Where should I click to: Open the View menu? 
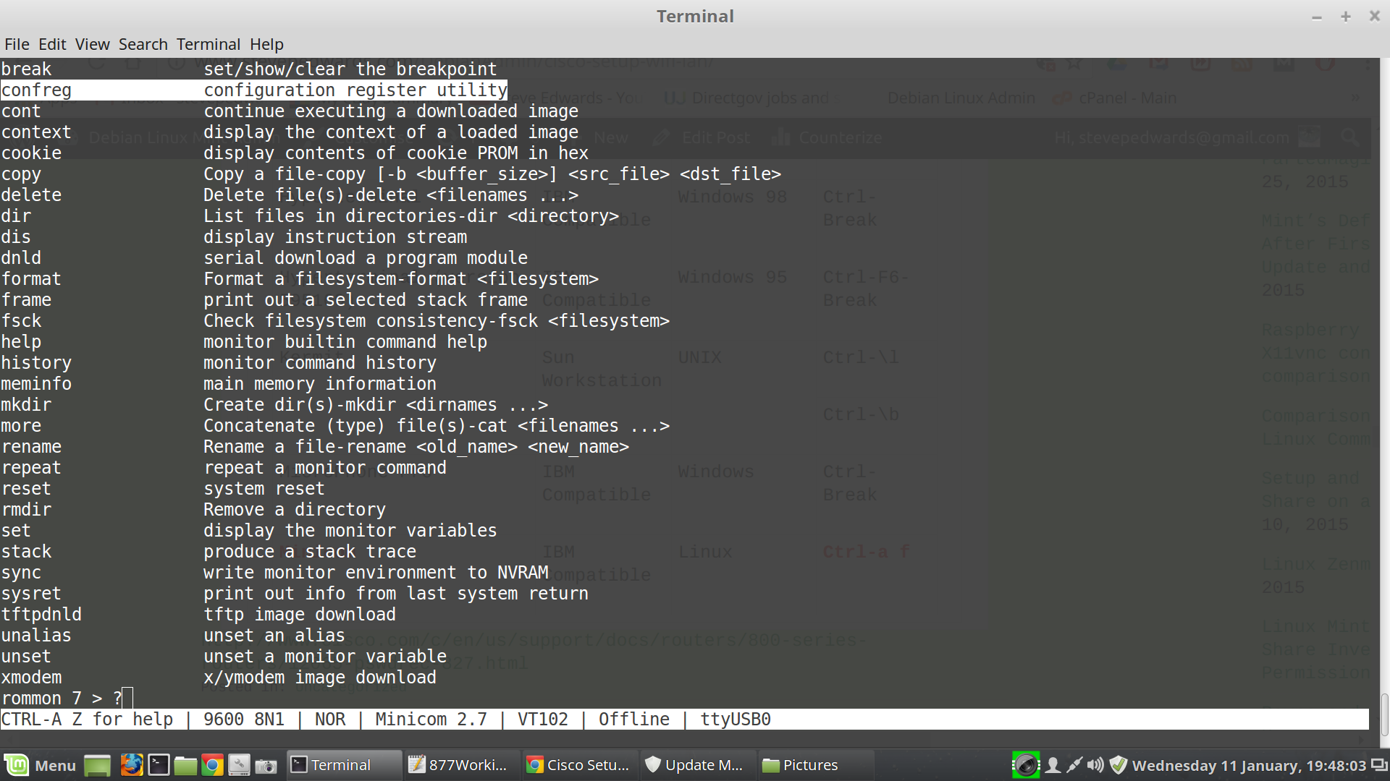click(92, 44)
